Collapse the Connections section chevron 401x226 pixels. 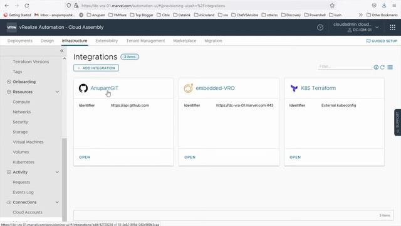[57, 202]
